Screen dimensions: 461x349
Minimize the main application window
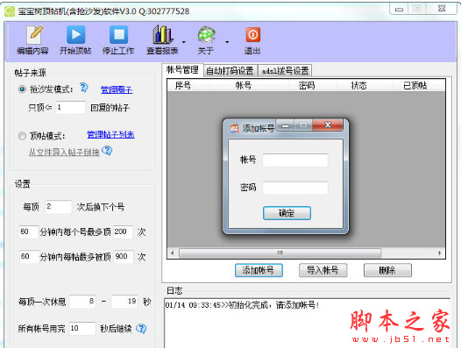(399, 9)
